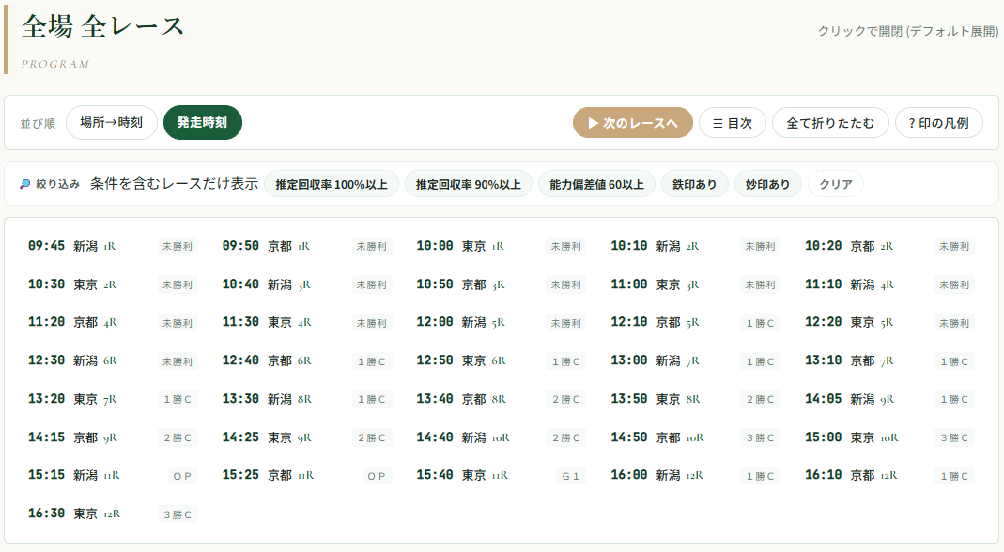
Task: Clear filters with クリア
Action: [x=836, y=184]
